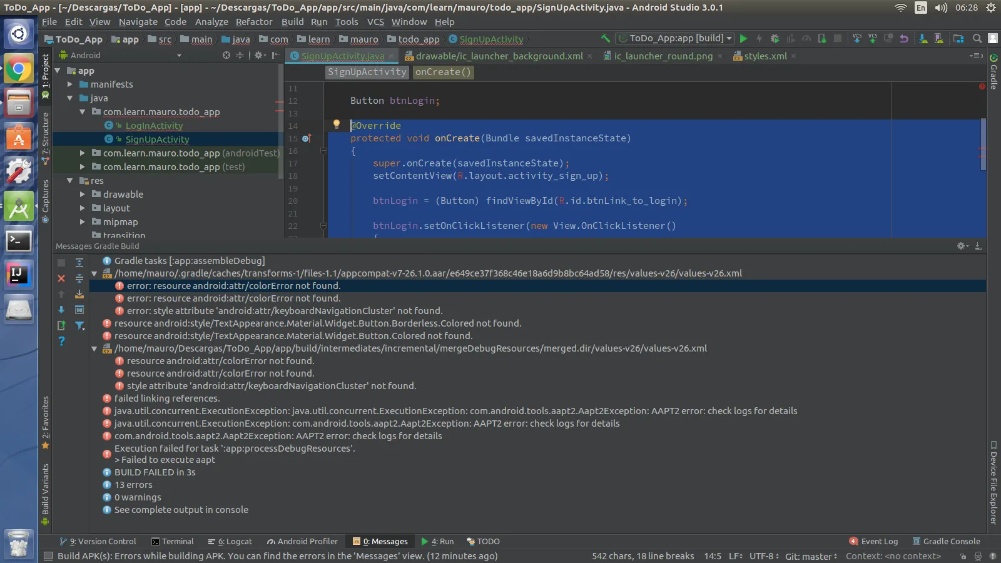Toggle the Favorites tool window tab
The width and height of the screenshot is (1001, 563).
pyautogui.click(x=45, y=422)
